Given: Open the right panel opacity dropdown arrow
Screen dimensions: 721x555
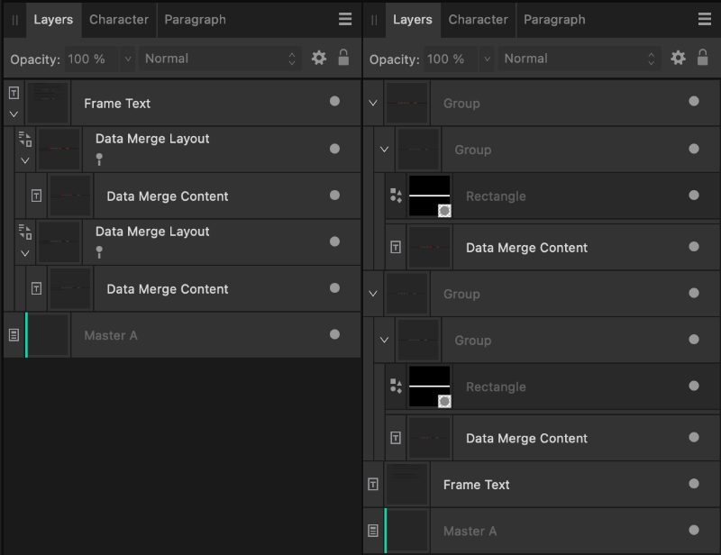Looking at the screenshot, I should pos(487,59).
